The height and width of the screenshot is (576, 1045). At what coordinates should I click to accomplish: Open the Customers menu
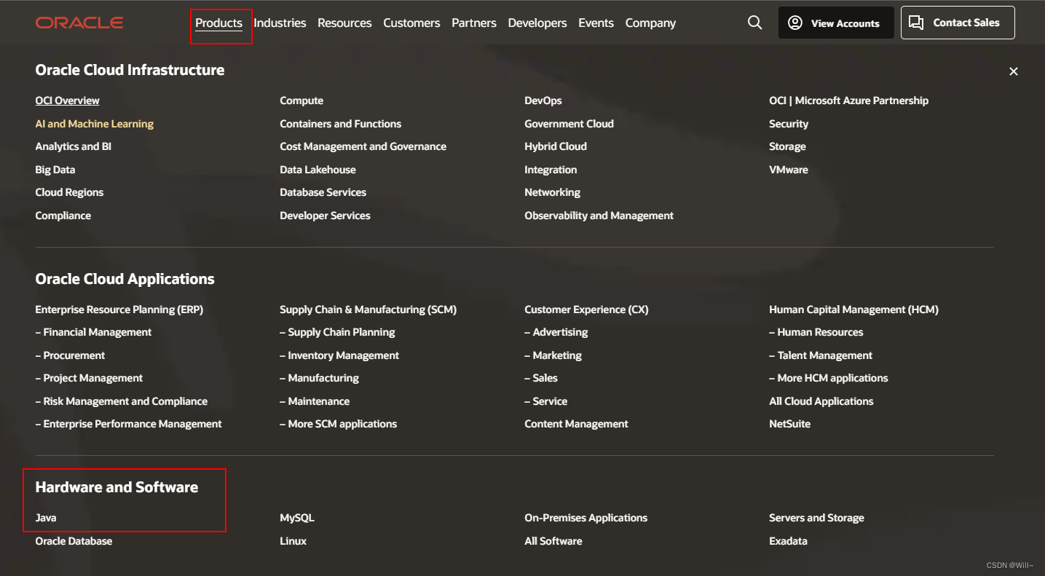click(x=411, y=23)
